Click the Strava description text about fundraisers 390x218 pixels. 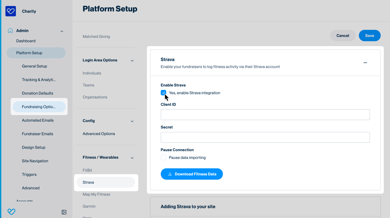pos(220,67)
